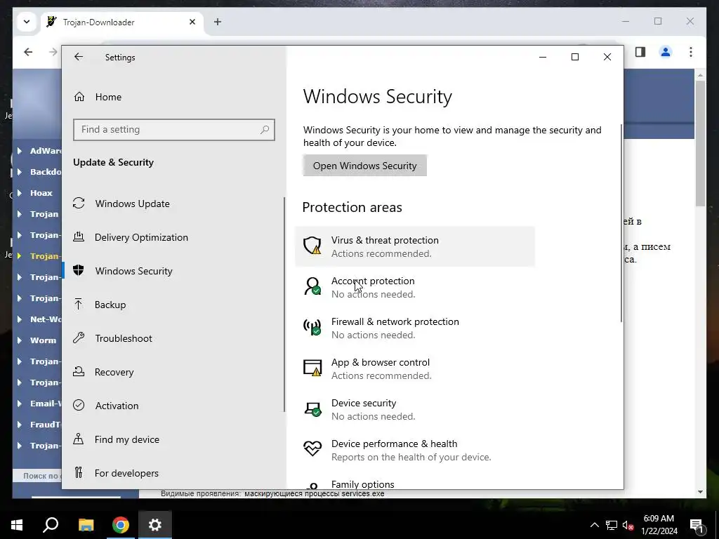Expand Backdoor category in webpage tree
This screenshot has height=539, width=719.
click(19, 172)
